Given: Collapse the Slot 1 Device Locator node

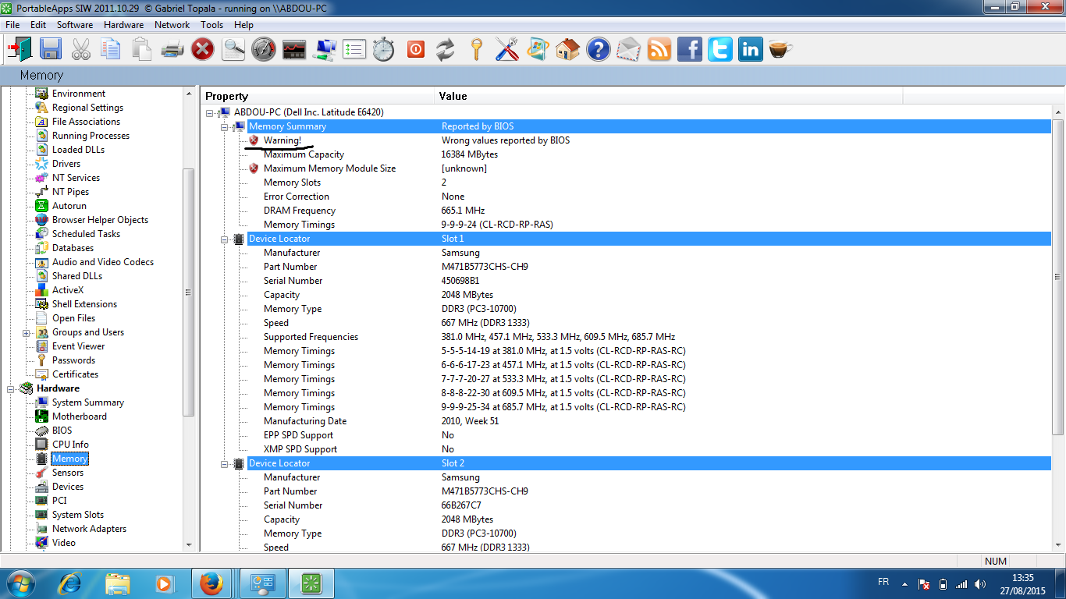Looking at the screenshot, I should pos(225,239).
